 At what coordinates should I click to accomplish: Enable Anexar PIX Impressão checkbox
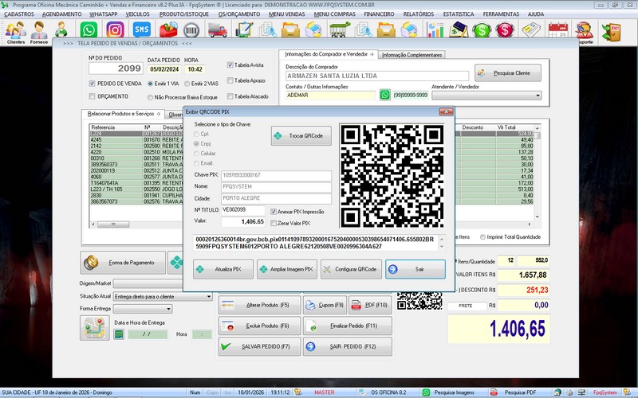pyautogui.click(x=275, y=212)
